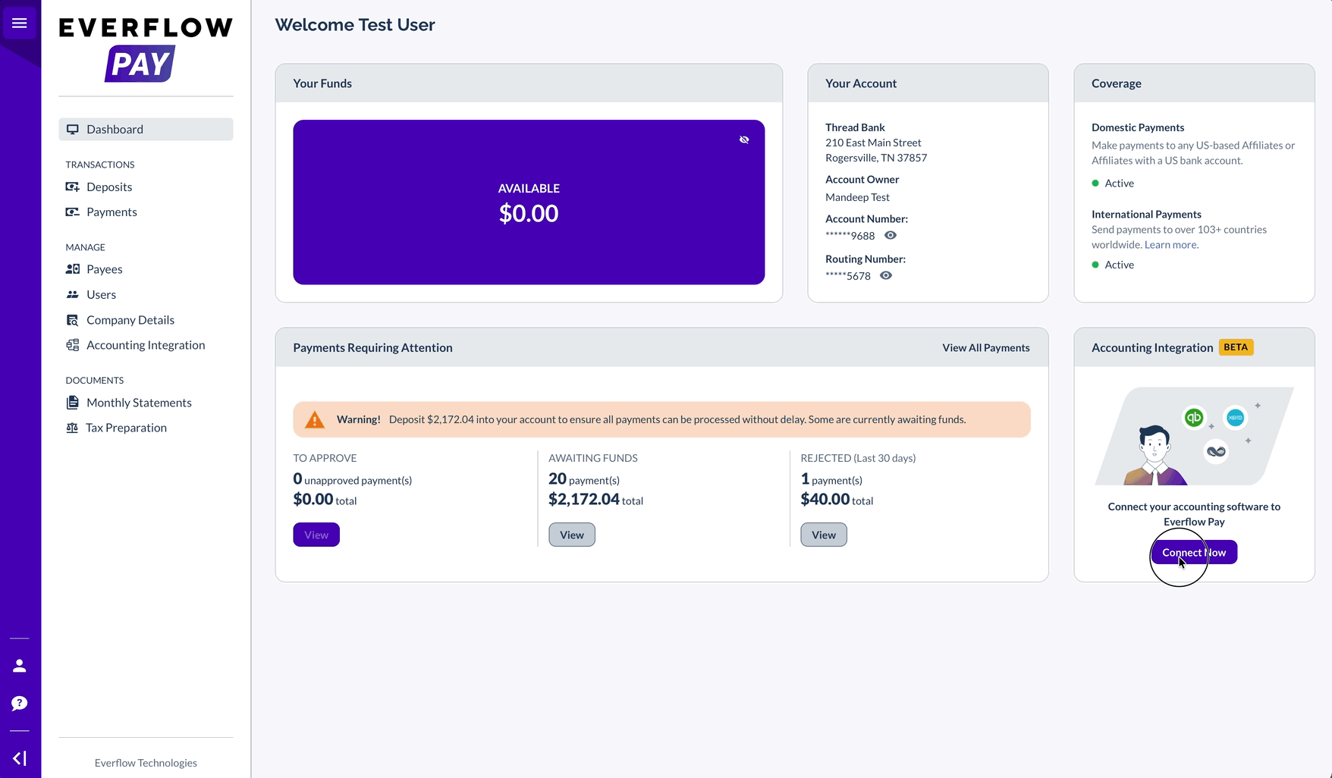This screenshot has width=1332, height=778.
Task: Select the Tax Preparation scales icon
Action: 72,427
